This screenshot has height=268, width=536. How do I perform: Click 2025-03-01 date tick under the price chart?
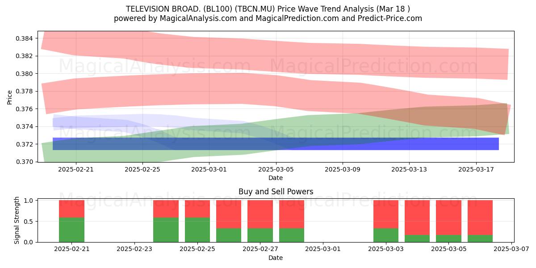pyautogui.click(x=209, y=169)
